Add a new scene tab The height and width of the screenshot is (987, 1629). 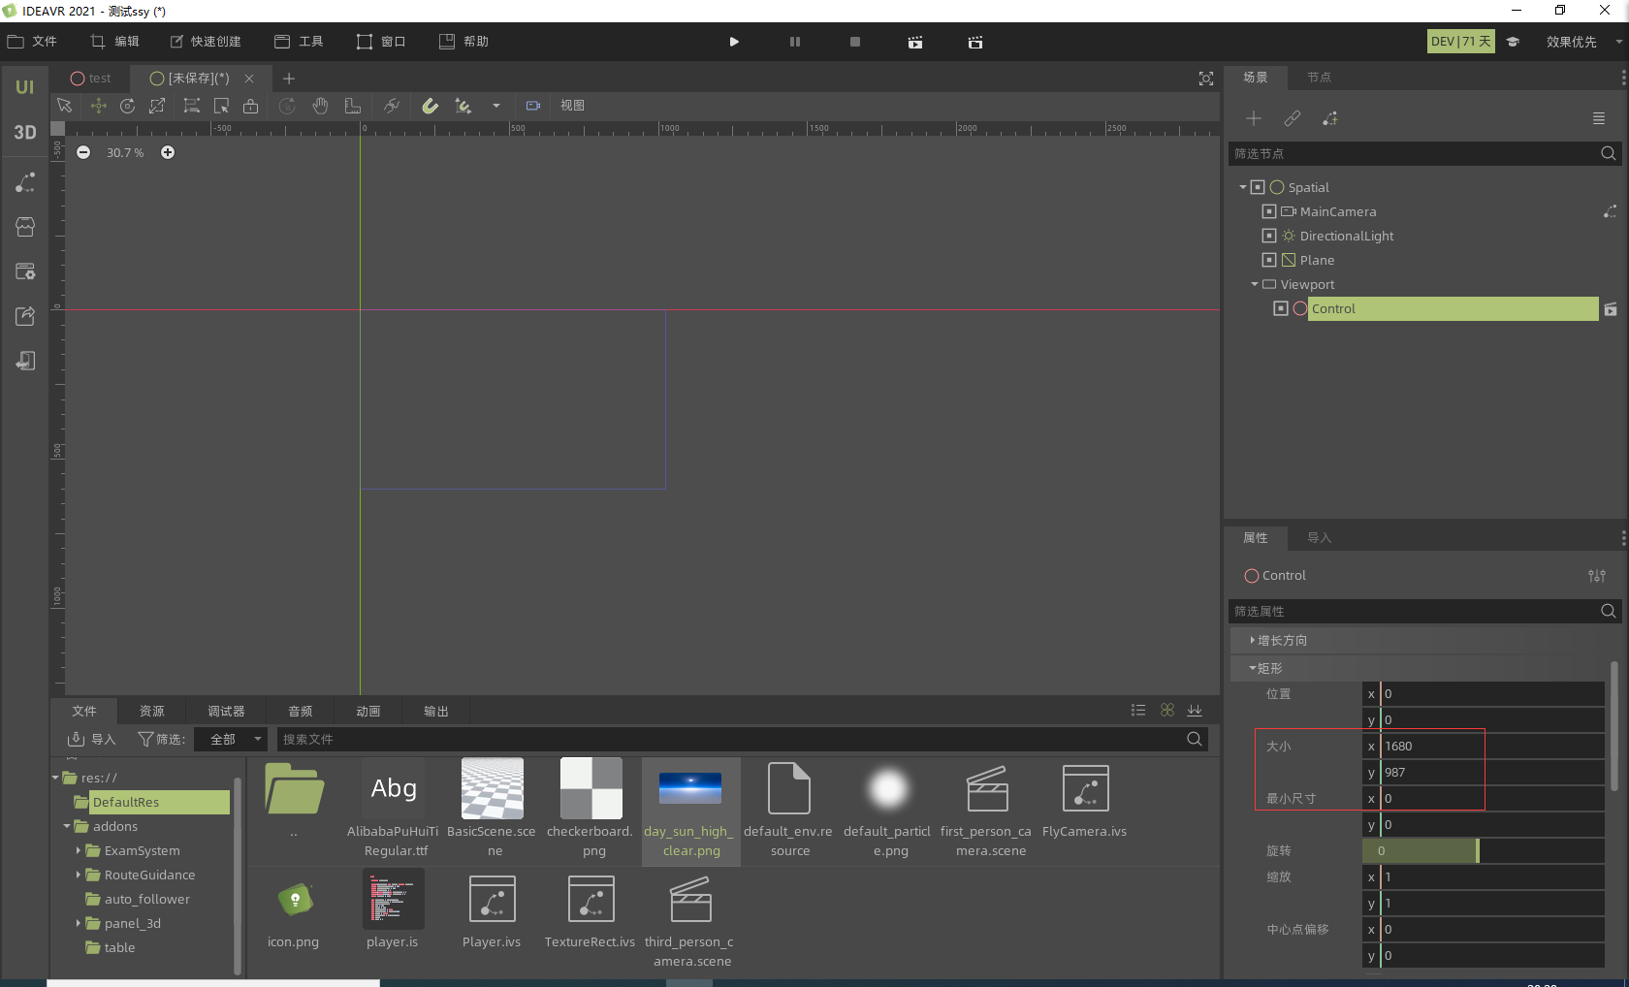coord(288,79)
